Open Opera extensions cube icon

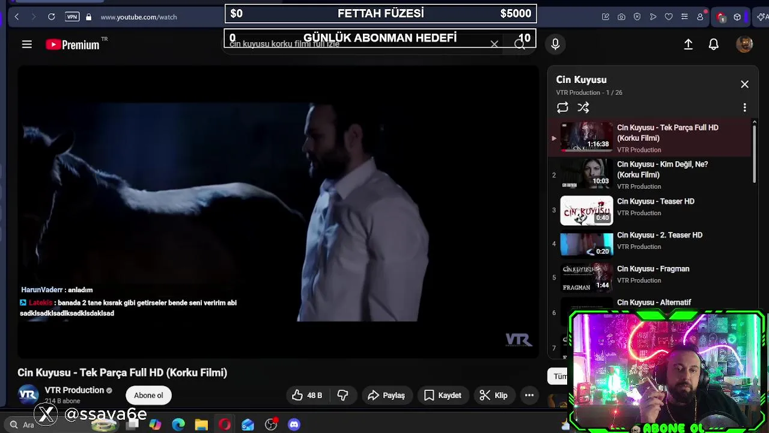pos(737,17)
